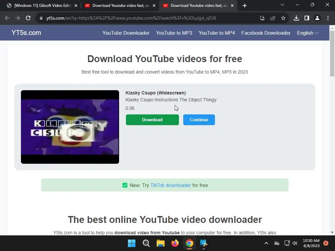Bookmark this page with the star icon
Viewport: 335px width, 251px height.
pos(283,18)
